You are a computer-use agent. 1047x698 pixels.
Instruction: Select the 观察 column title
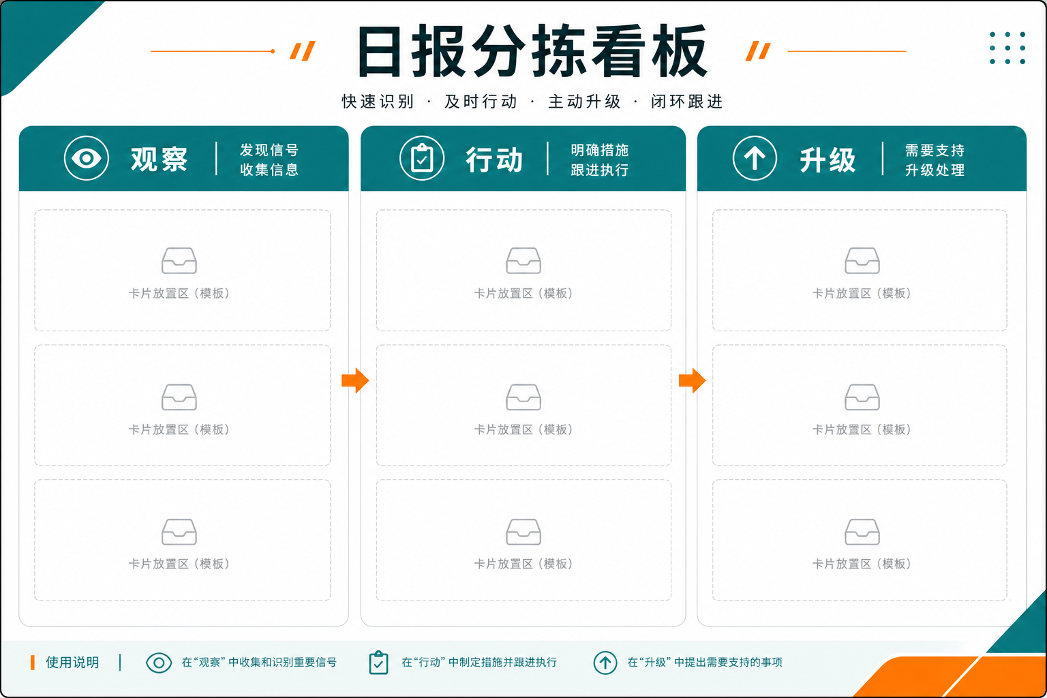[x=159, y=160]
